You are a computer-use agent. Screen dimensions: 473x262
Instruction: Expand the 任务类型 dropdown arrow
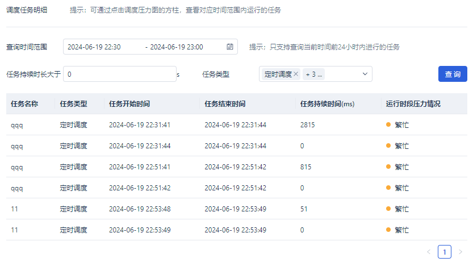(x=365, y=74)
